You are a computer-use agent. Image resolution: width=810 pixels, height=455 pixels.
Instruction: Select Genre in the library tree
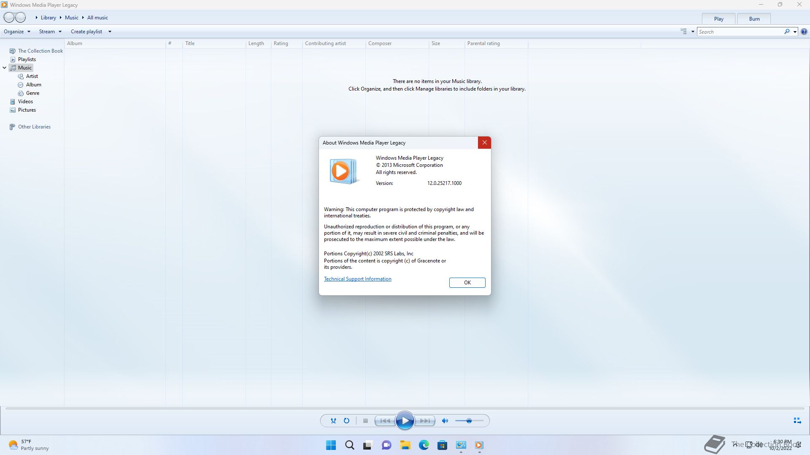tap(32, 93)
